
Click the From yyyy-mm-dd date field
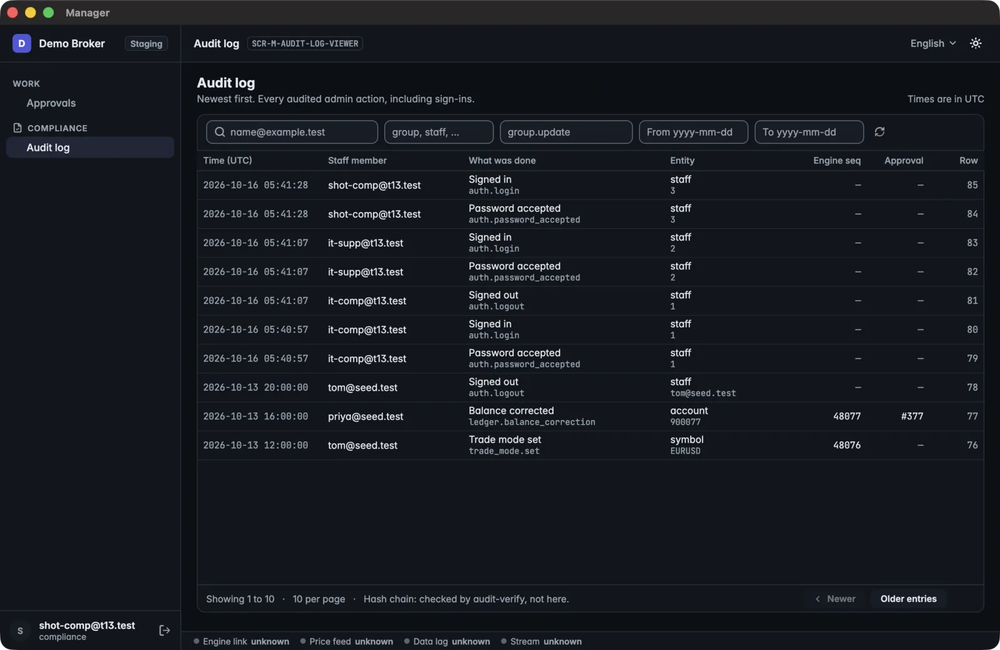pyautogui.click(x=693, y=132)
